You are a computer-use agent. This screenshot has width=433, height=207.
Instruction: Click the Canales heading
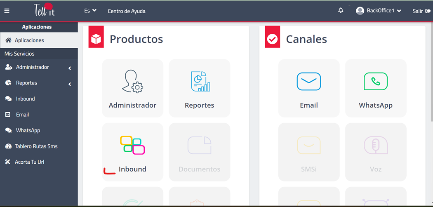coord(306,39)
